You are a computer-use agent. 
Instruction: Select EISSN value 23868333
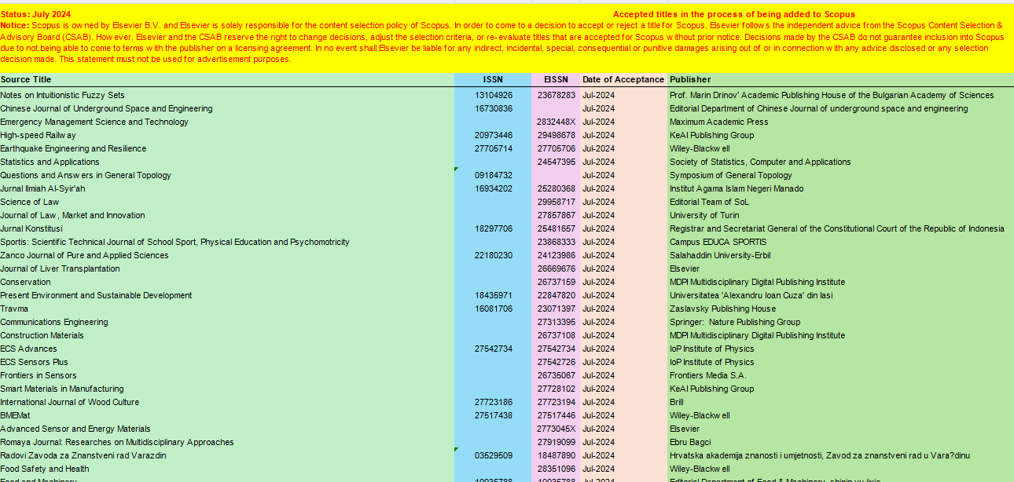(x=556, y=242)
